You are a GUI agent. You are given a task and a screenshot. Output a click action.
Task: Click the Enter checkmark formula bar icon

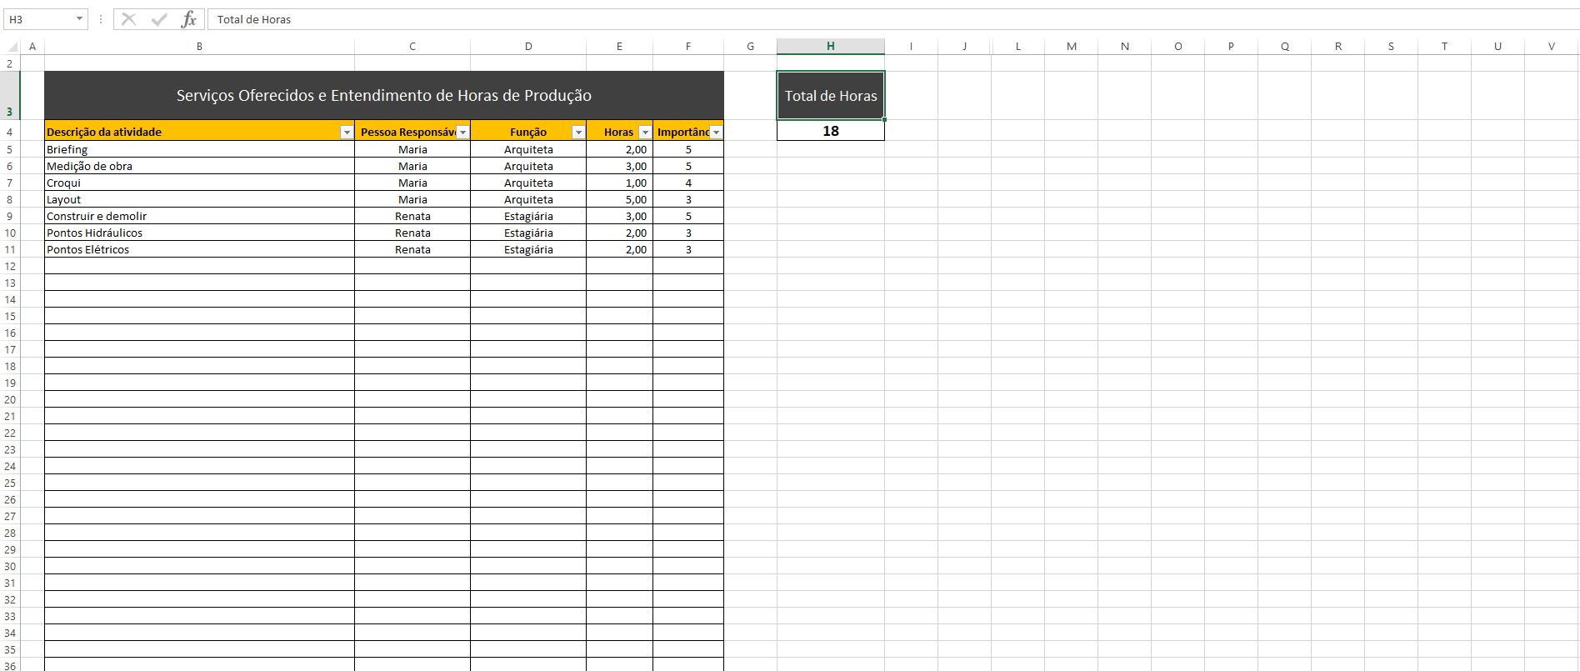coord(159,19)
